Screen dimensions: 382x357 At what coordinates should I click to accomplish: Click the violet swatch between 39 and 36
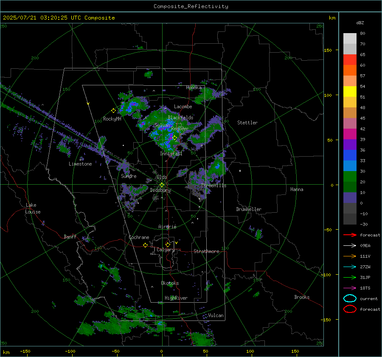[350, 145]
